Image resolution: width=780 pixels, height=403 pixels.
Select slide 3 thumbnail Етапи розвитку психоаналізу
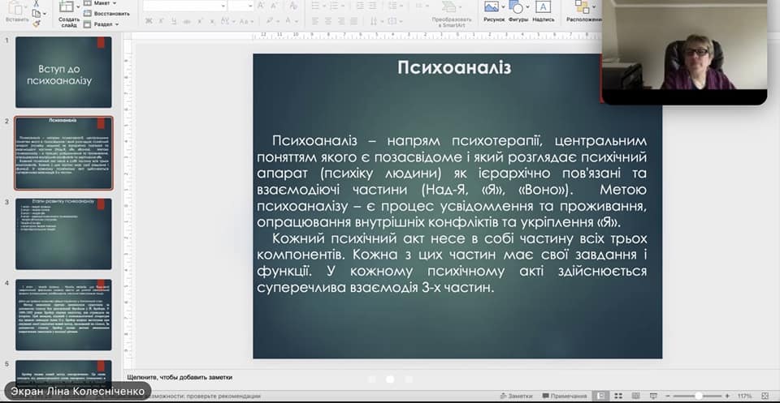tap(63, 234)
